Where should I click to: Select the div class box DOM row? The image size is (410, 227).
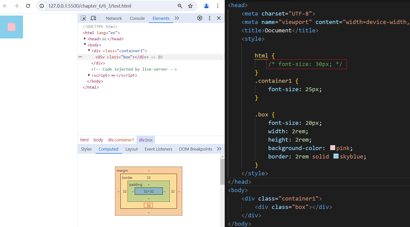pyautogui.click(x=151, y=57)
